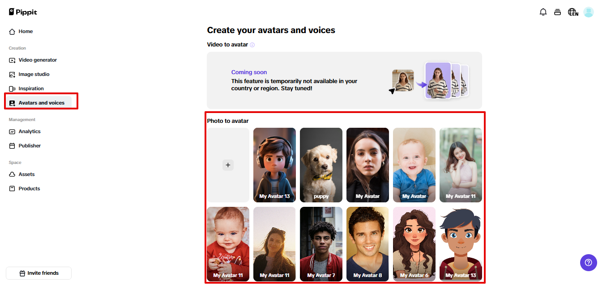Click the Pippit logo

pos(22,12)
